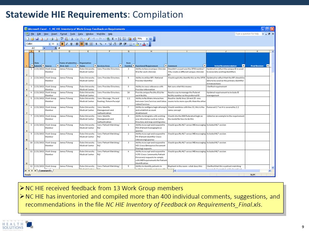This screenshot has height=231, width=309.
Task: Apply the red Font Color A
Action: [144, 44]
